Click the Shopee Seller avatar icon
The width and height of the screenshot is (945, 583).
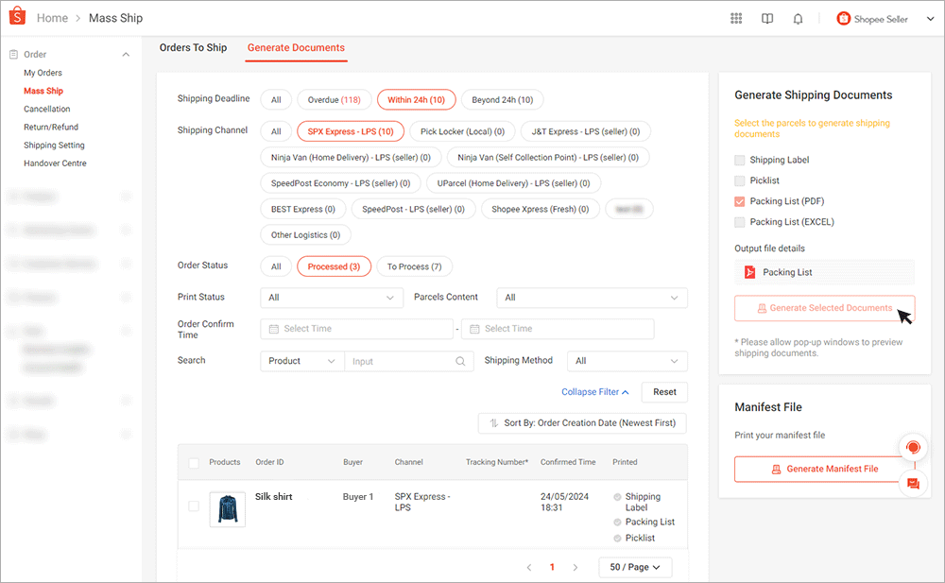(843, 19)
